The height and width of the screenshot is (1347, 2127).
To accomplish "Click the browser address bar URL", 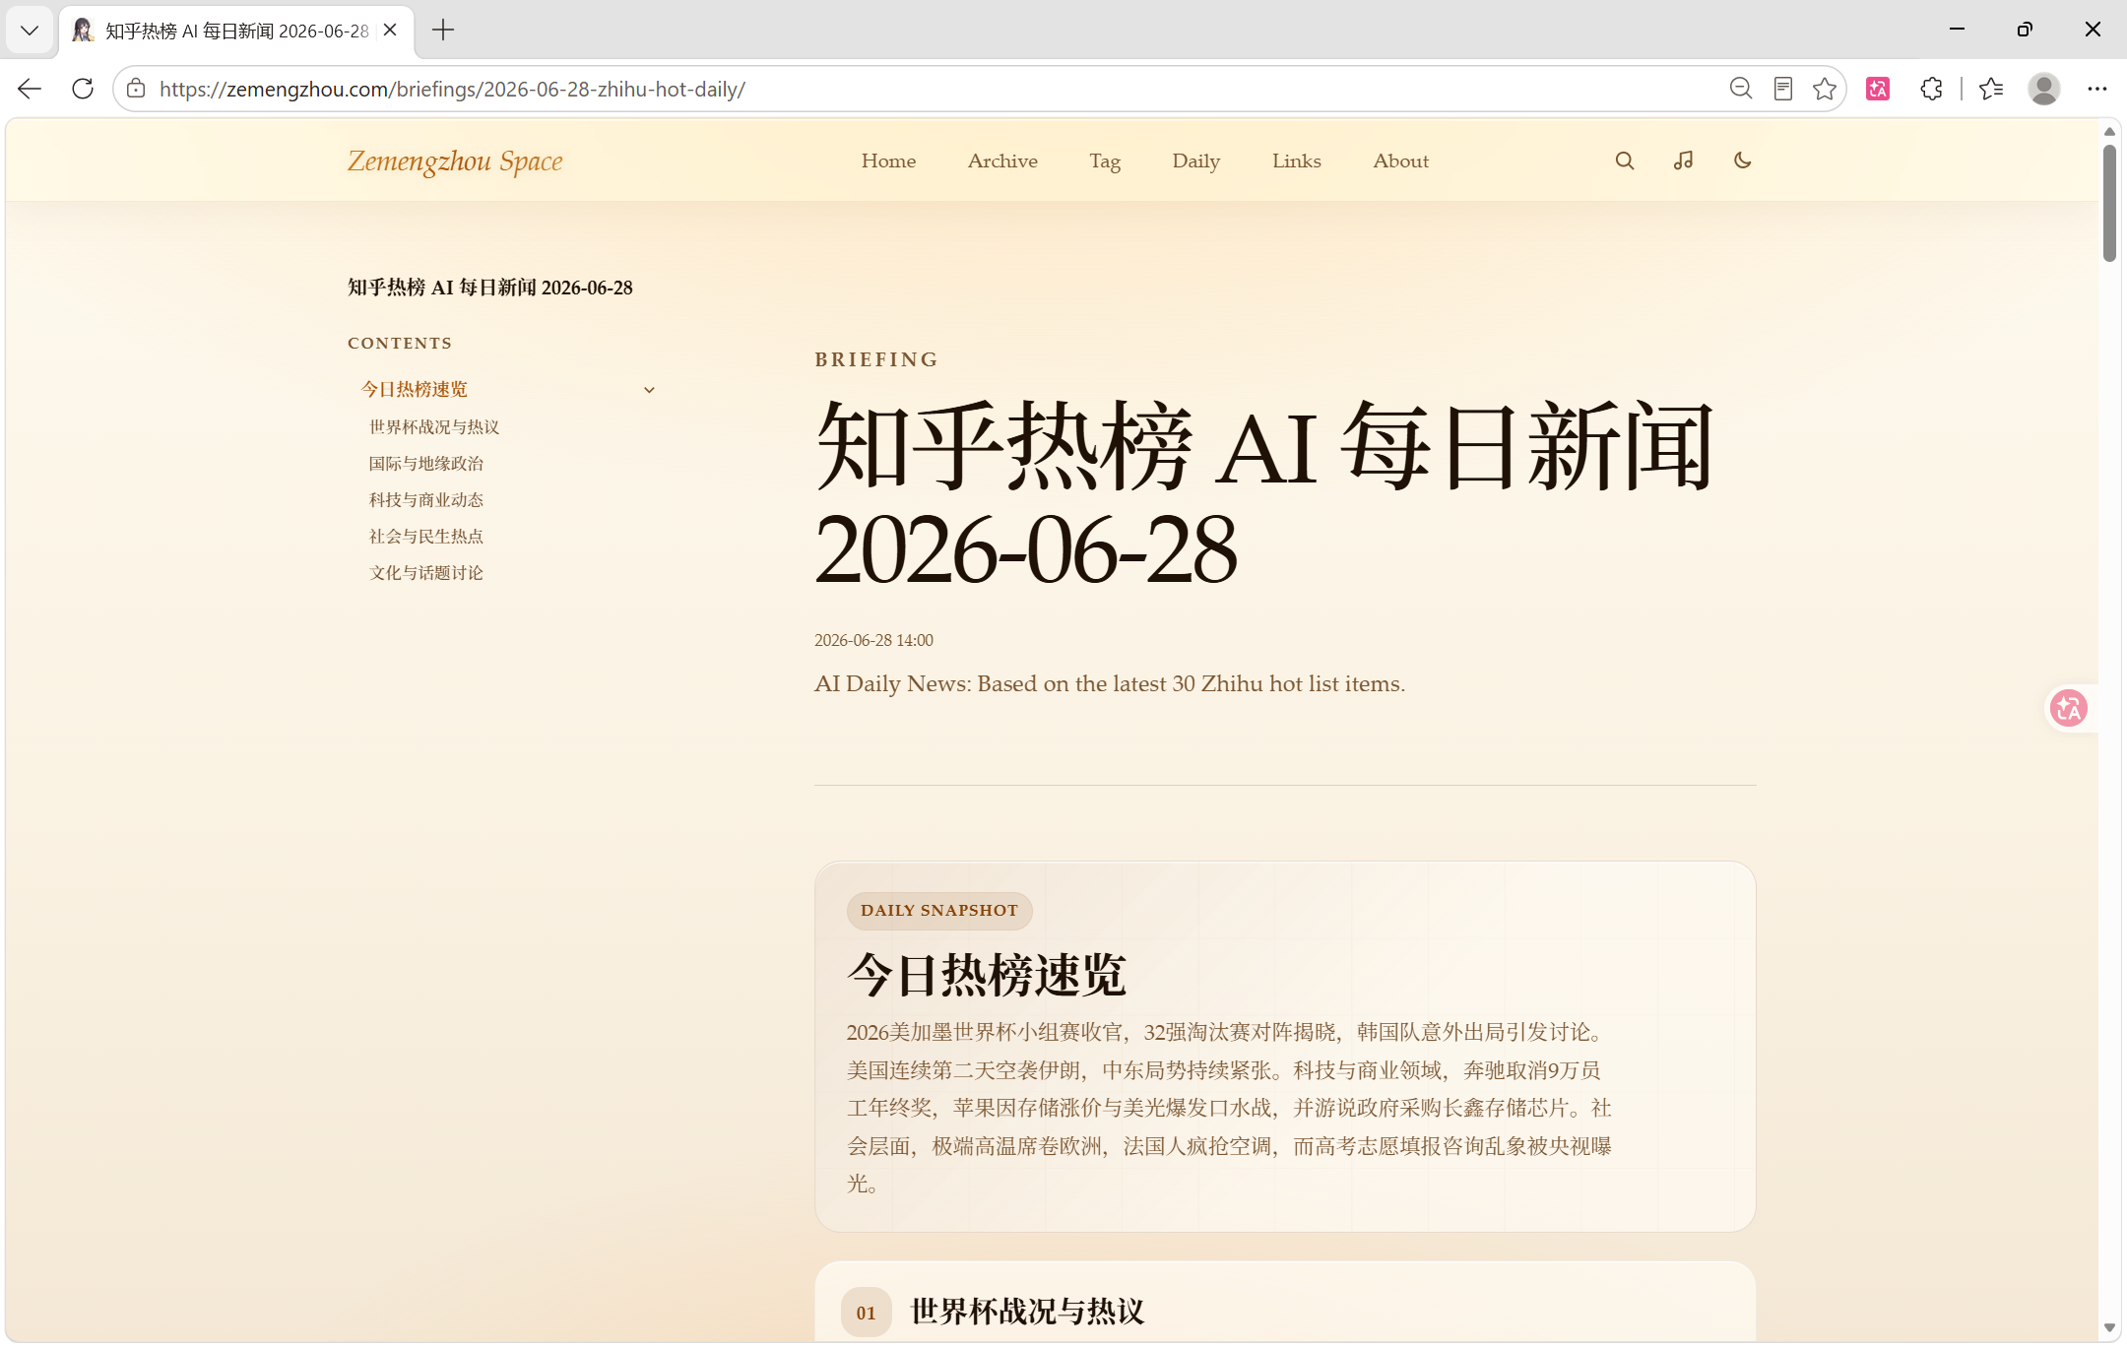I will click(452, 89).
